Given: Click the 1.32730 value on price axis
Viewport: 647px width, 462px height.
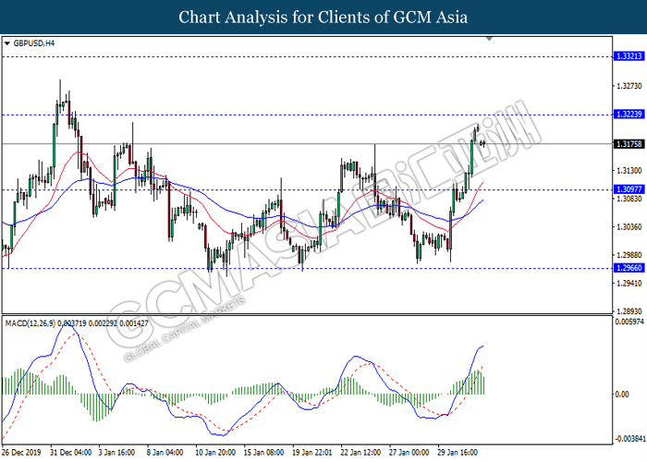Looking at the screenshot, I should tap(629, 86).
